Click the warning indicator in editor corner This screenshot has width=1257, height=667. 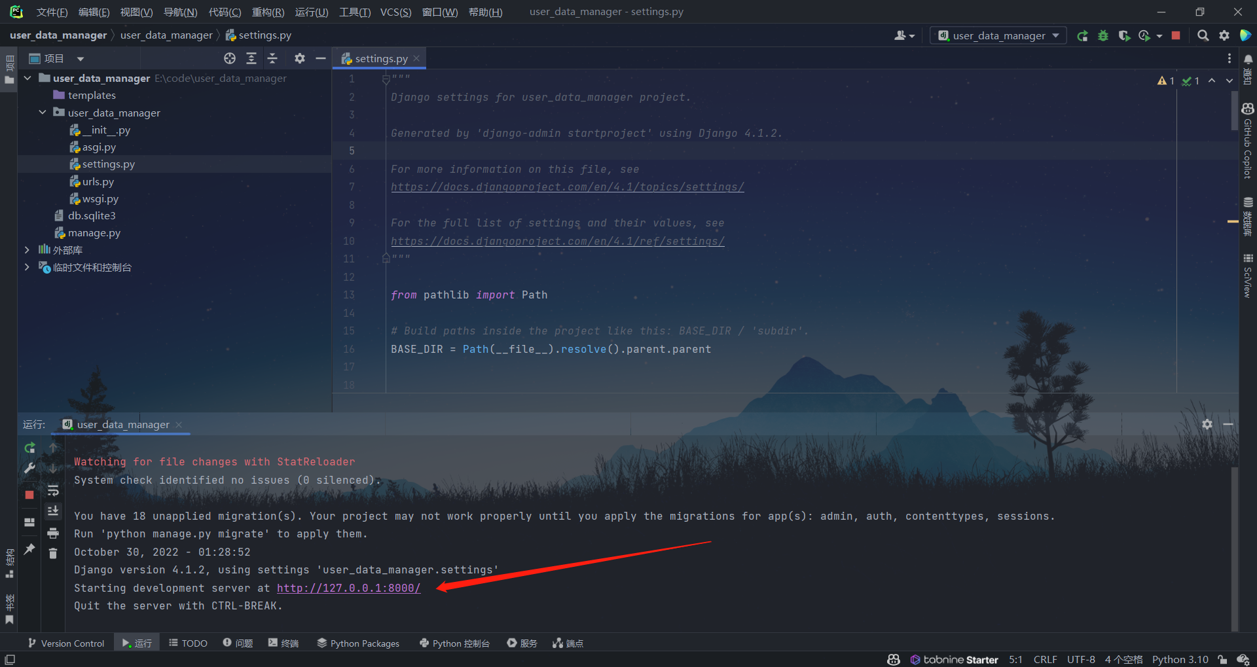(x=1165, y=81)
